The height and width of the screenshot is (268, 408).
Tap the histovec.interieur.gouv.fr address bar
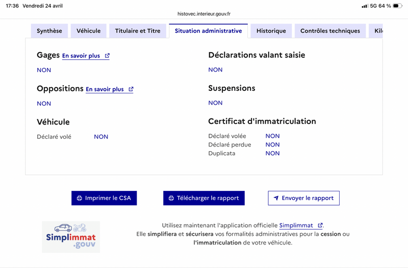pyautogui.click(x=204, y=14)
